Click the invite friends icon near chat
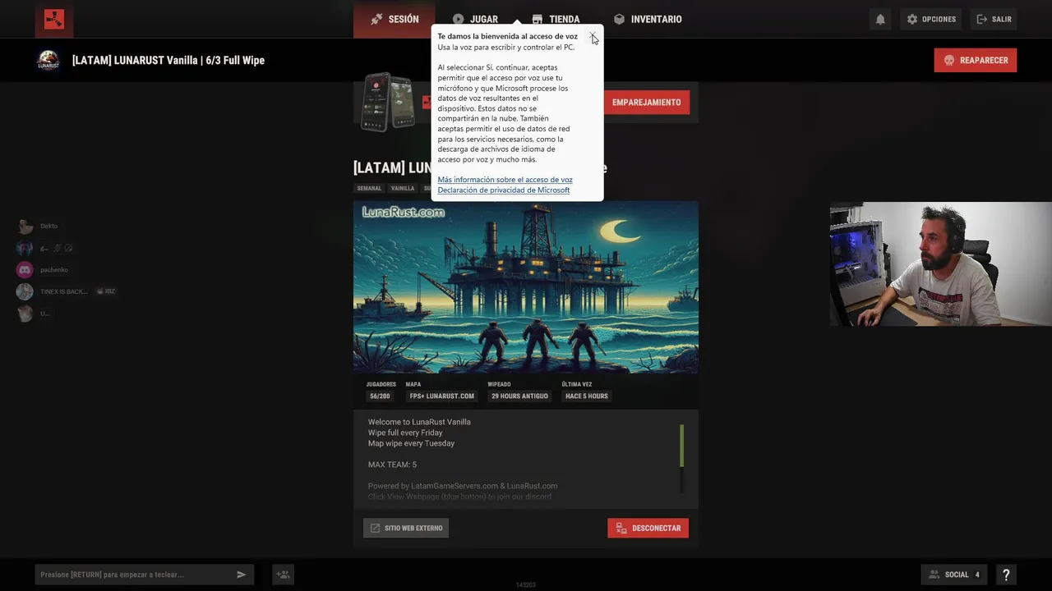This screenshot has width=1052, height=591. (x=283, y=575)
